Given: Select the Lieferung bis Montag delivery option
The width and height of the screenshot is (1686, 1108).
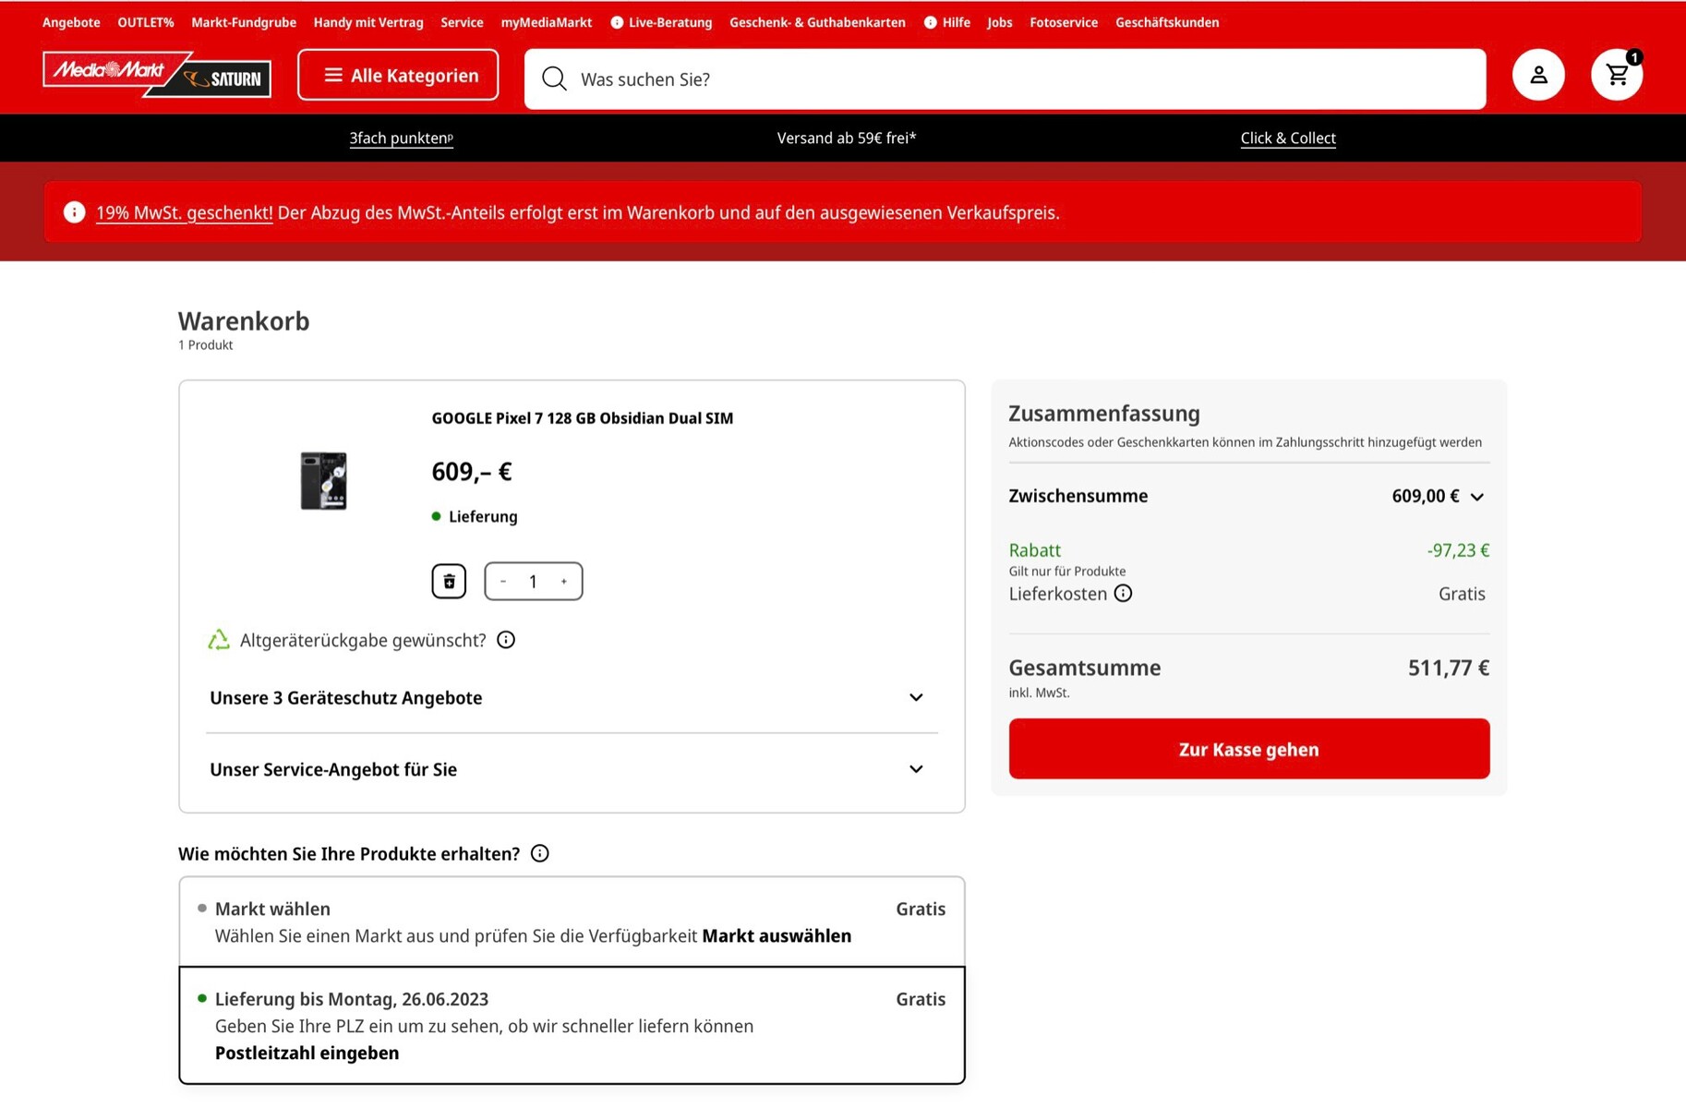Looking at the screenshot, I should coord(572,1025).
